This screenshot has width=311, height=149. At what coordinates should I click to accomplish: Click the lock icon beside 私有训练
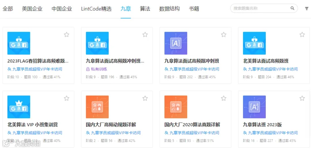click(x=88, y=69)
